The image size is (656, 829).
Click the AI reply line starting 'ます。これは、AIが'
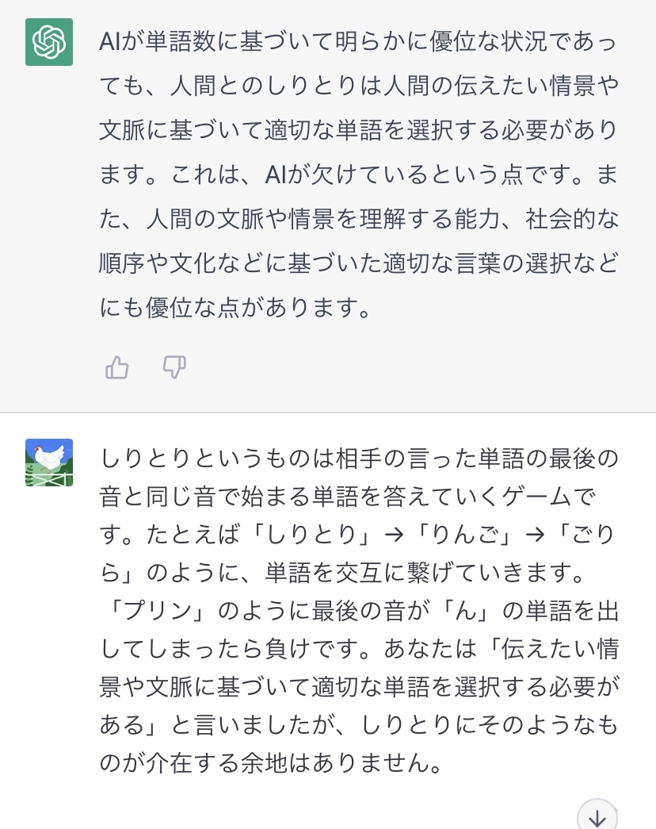(x=359, y=175)
